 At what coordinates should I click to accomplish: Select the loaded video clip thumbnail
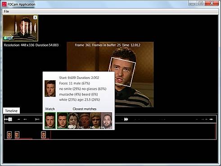pos(20,28)
